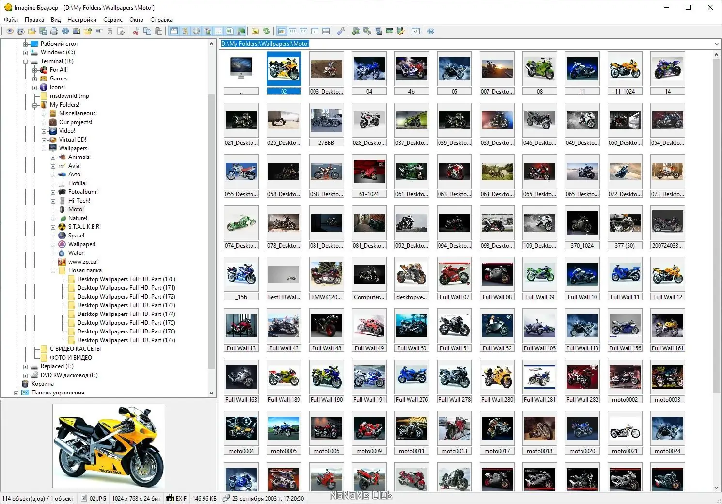Screen dimensions: 722x504
Task: Select large thumbnails view mode
Action: (281, 31)
